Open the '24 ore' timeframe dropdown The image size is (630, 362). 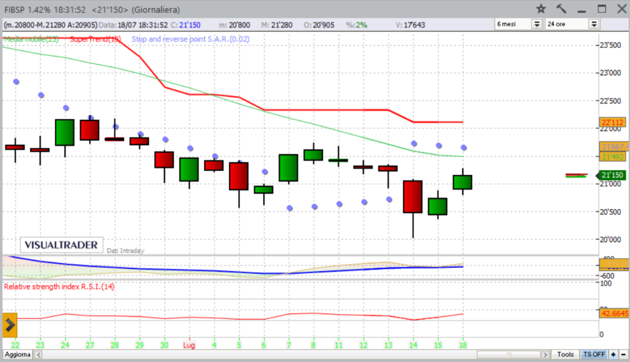click(594, 24)
